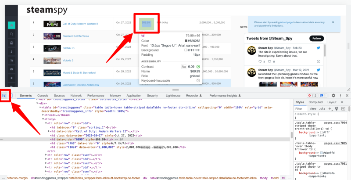351x180 pixels.
Task: Activate the inspect element picker icon
Action: 4,96
